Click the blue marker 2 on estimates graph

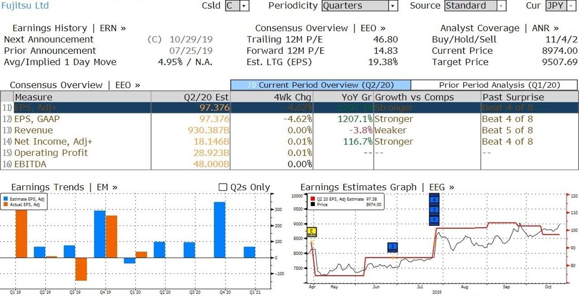pyautogui.click(x=392, y=247)
